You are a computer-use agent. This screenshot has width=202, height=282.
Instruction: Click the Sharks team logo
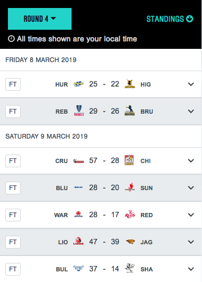(130, 268)
